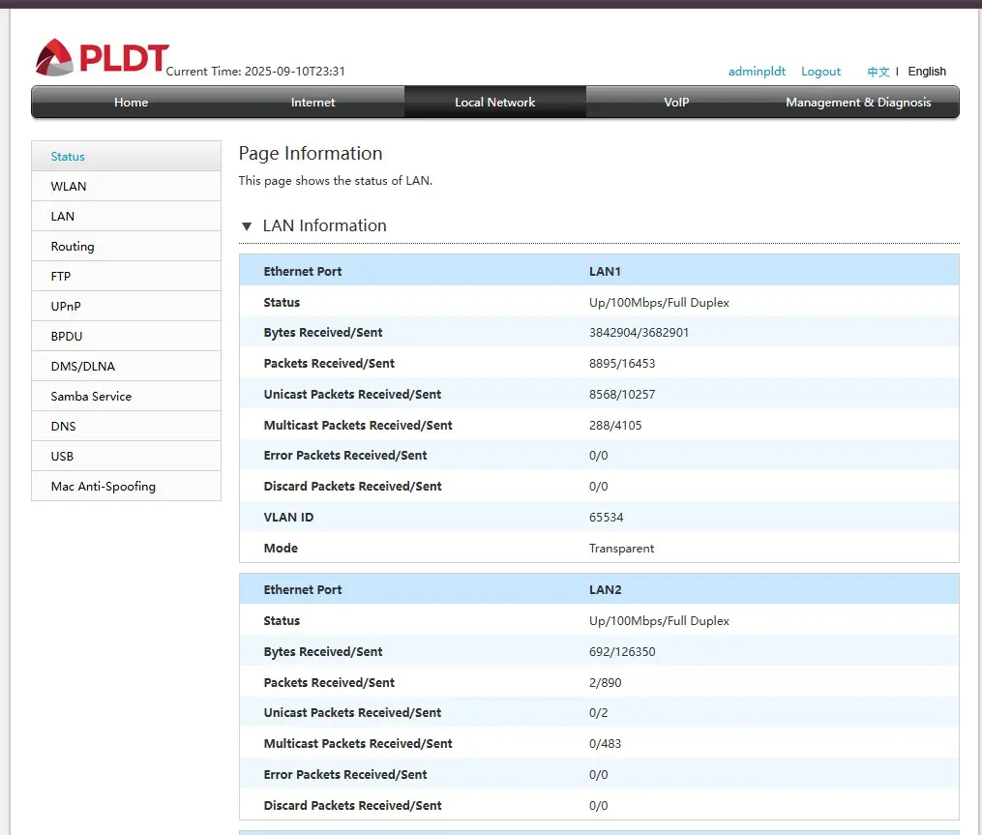
Task: Click LAN1 bytes value 3842904/3682901
Action: pos(639,333)
